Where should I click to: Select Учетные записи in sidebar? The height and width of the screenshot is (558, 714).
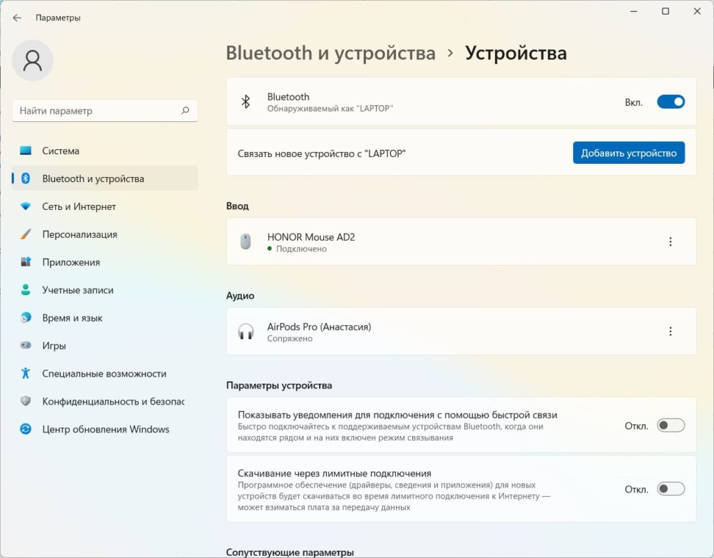coord(105,289)
